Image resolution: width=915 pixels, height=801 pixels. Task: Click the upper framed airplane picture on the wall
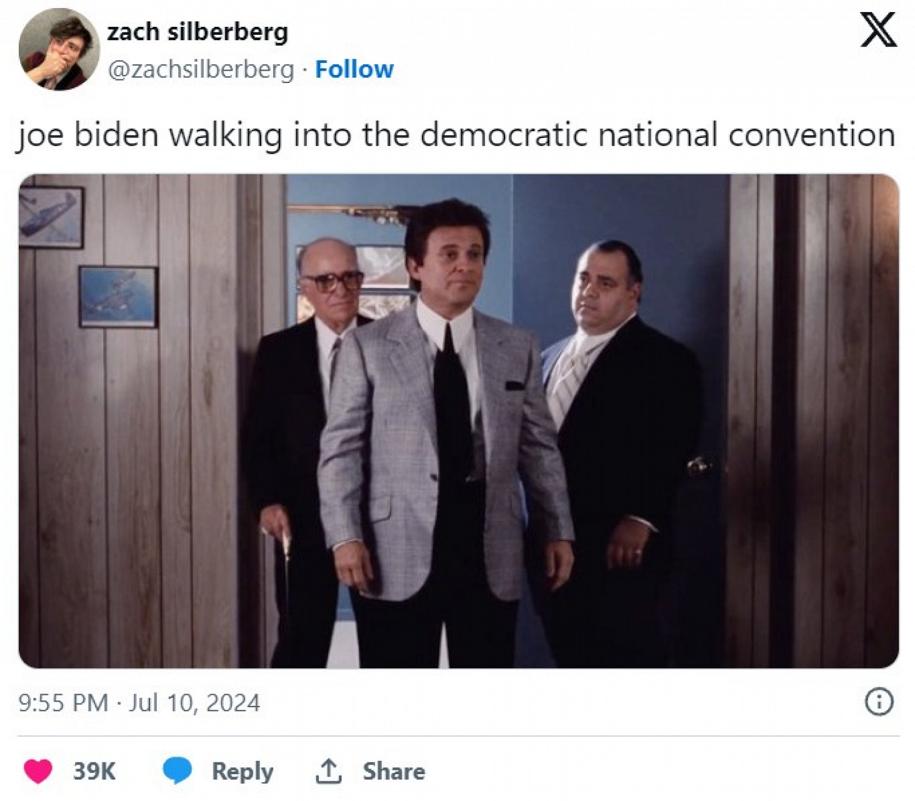coord(51,217)
